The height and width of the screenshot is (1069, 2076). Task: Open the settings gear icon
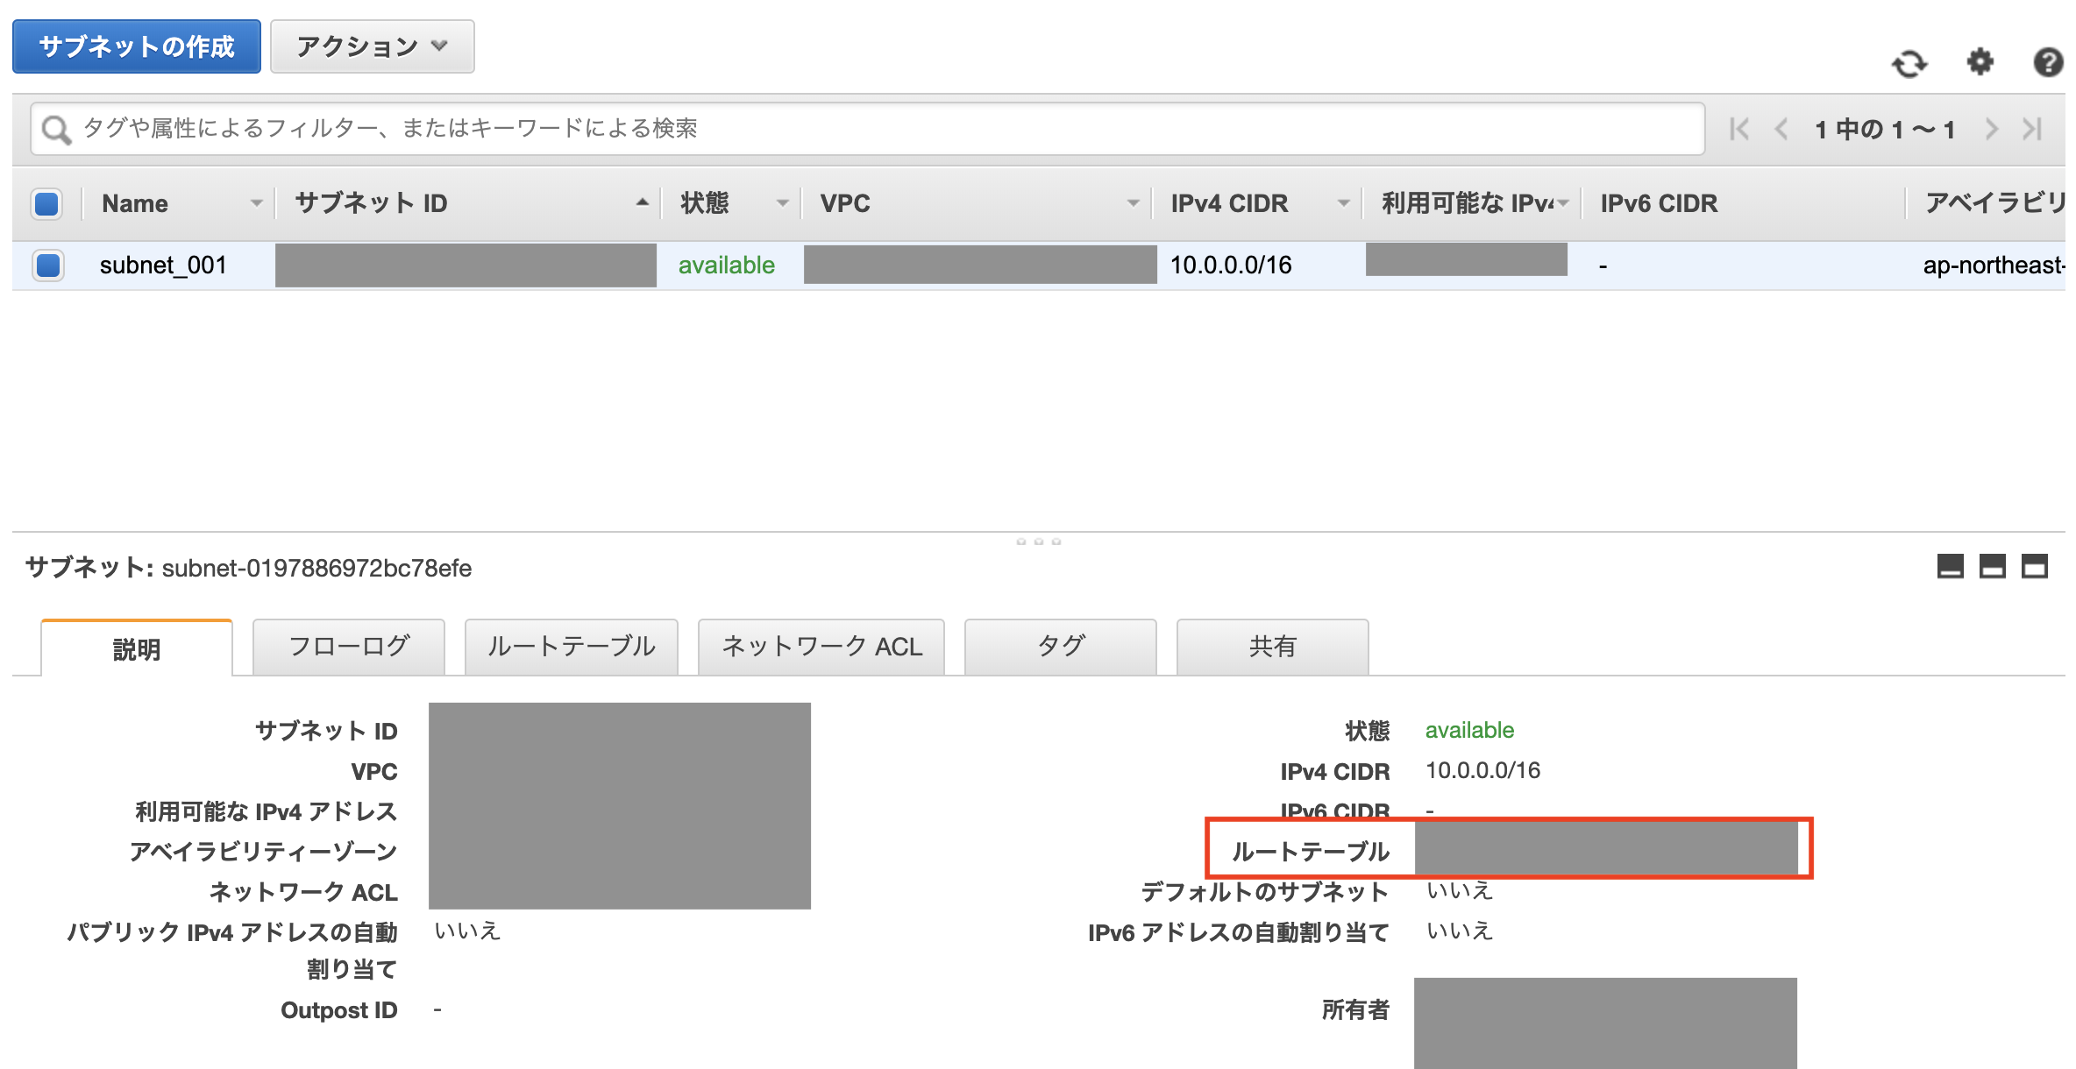pos(1980,62)
